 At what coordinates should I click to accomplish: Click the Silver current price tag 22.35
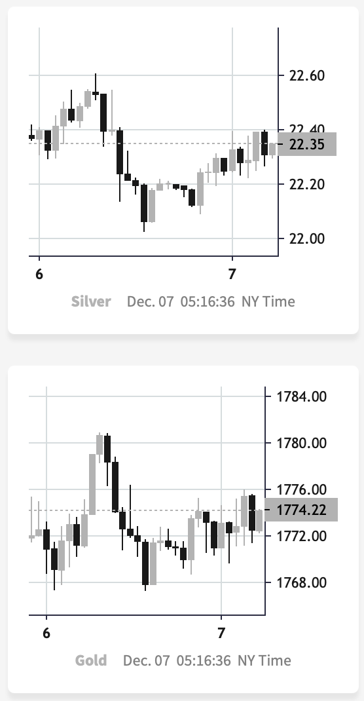tap(307, 144)
